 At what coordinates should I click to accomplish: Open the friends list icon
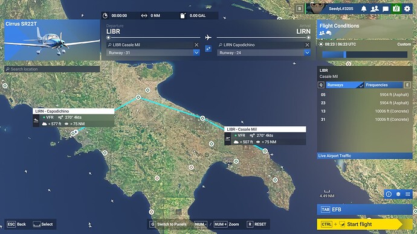point(375,9)
